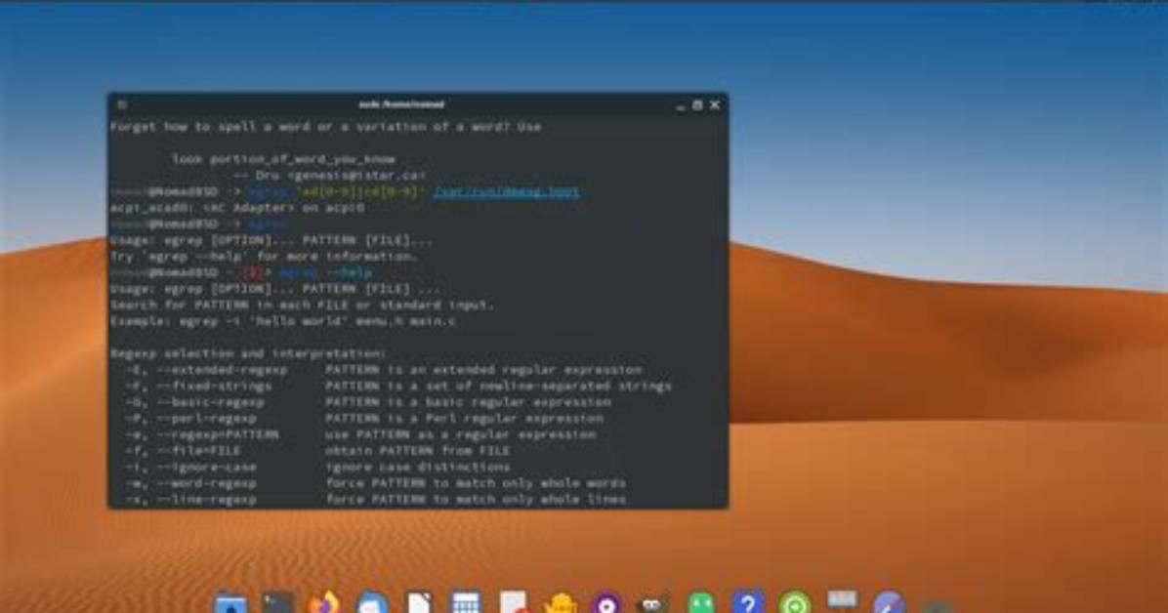Viewport: 1168px width, 613px height.
Task: Launch the calculator from the dock
Action: [466, 603]
